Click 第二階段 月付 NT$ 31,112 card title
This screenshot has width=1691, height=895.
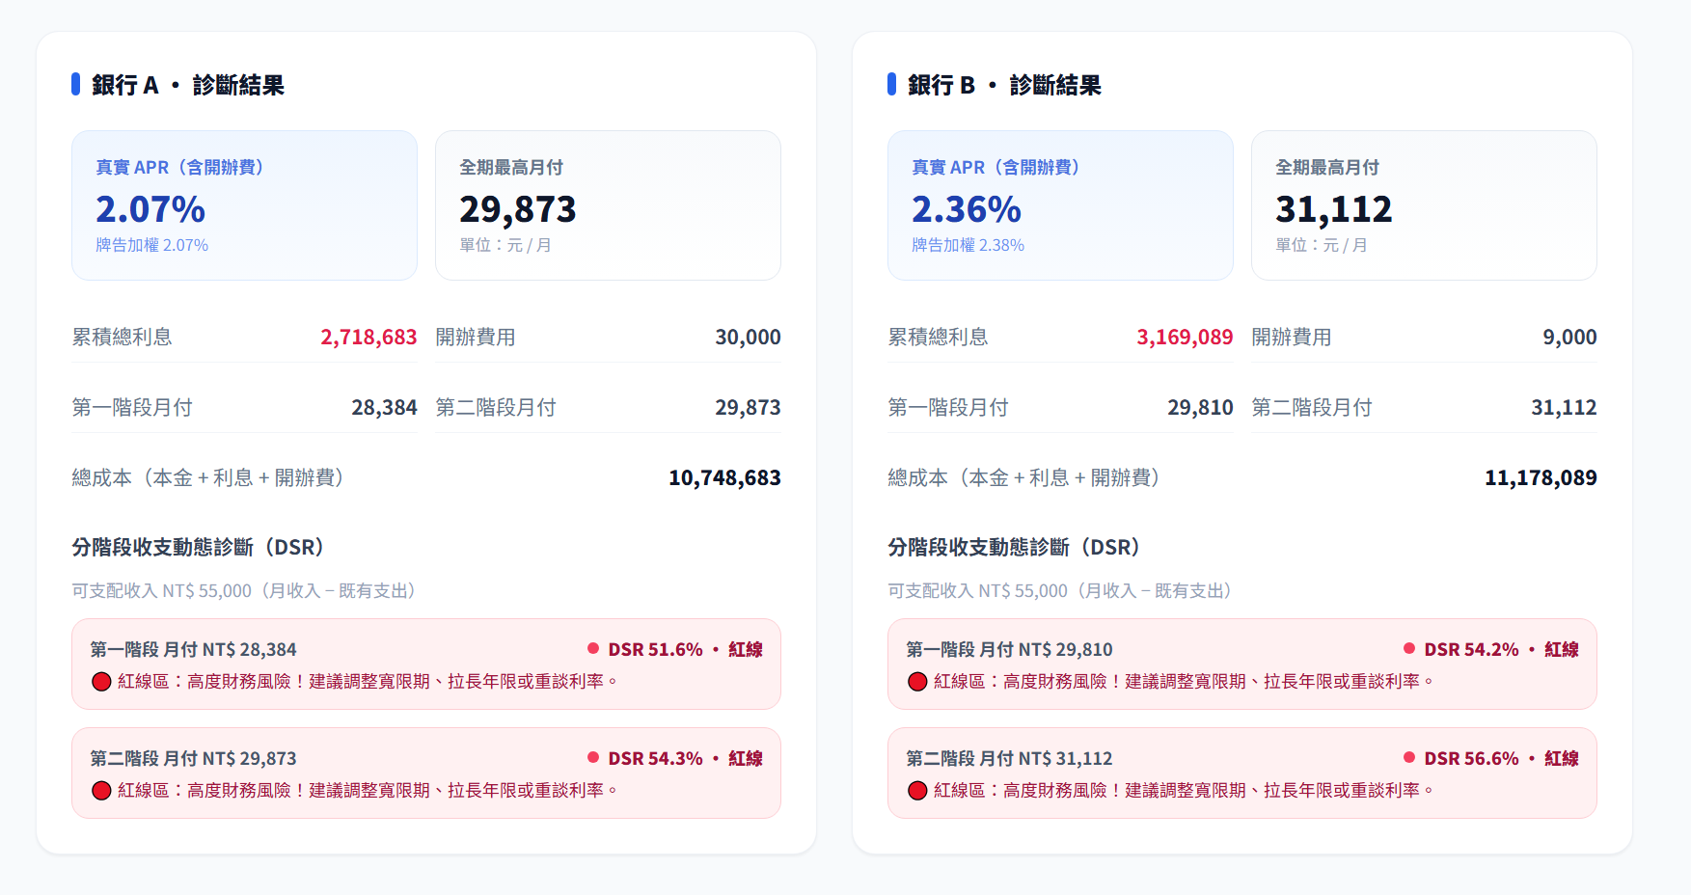(1009, 758)
